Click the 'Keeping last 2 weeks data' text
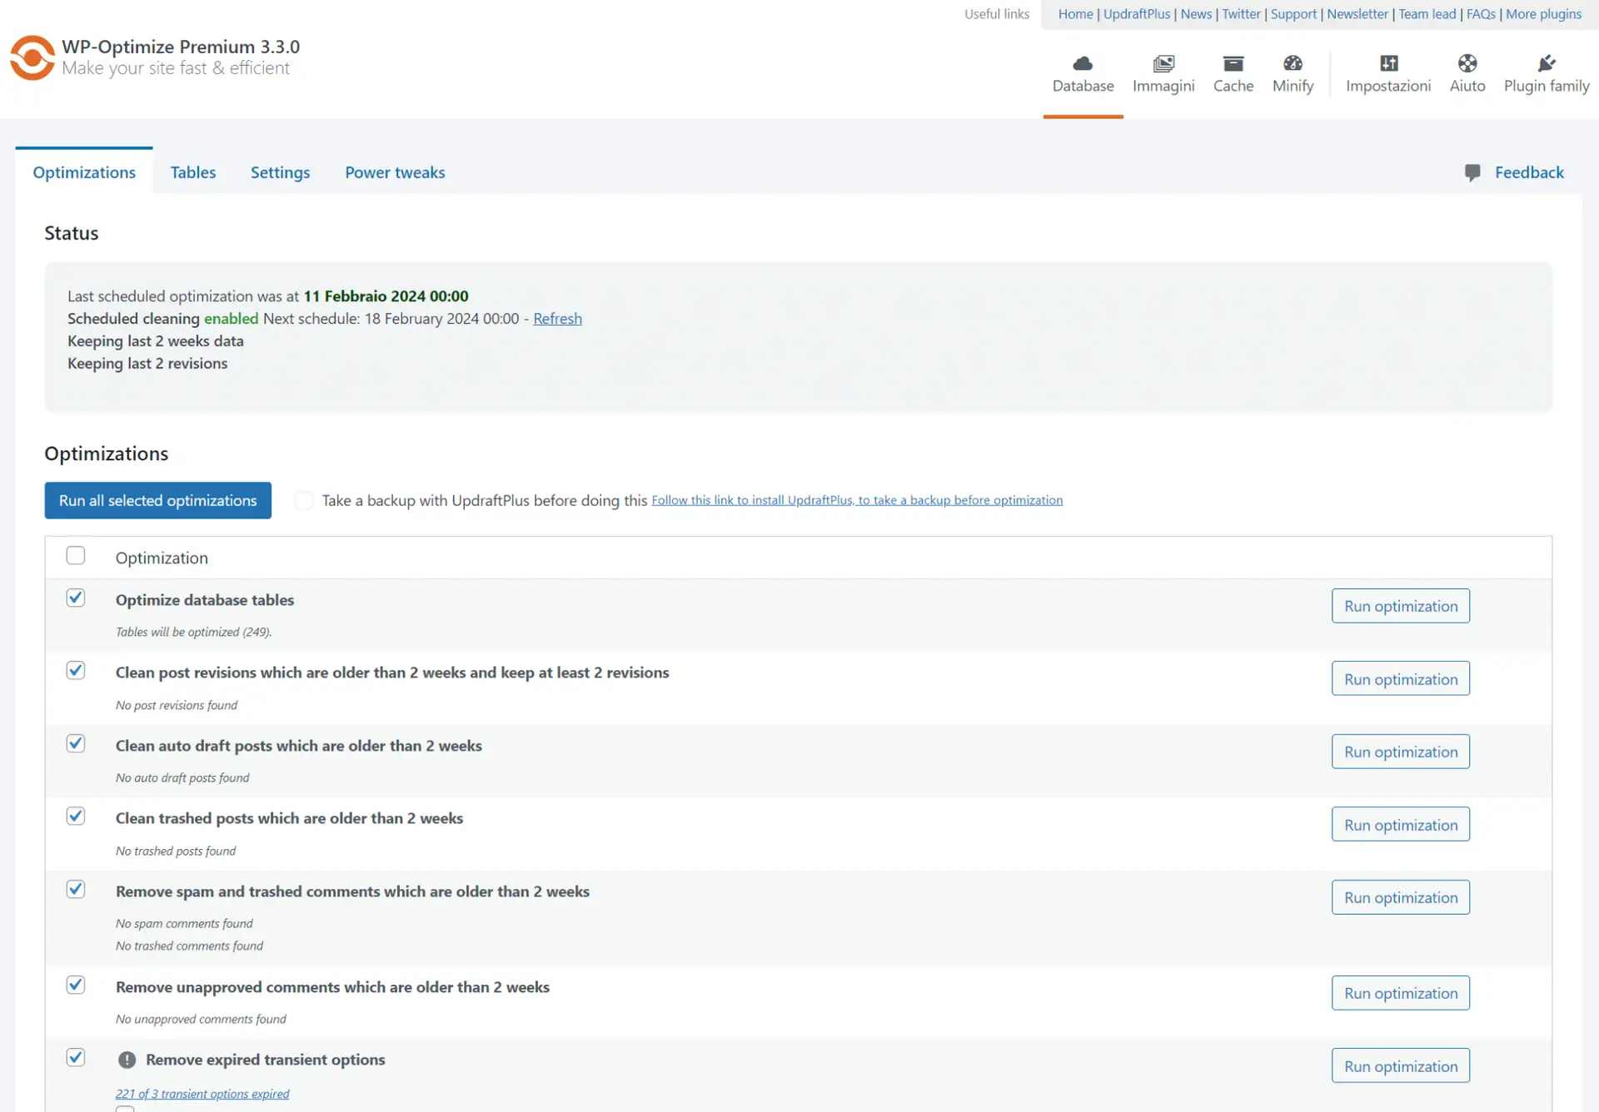 156,341
